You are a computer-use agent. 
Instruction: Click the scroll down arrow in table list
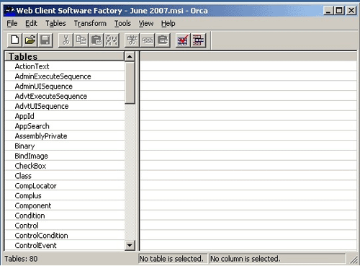(130, 245)
